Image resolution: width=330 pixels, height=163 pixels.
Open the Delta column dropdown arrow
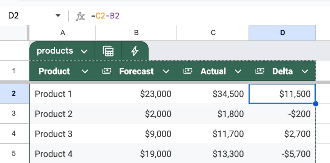305,71
